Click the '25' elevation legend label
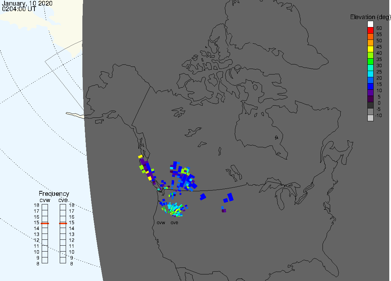This screenshot has height=281, width=391. [379, 72]
